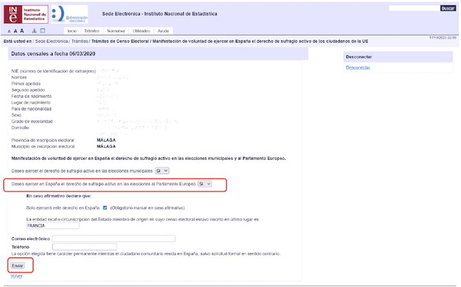Click the Enviar button
Image resolution: width=461 pixels, height=287 pixels.
coord(18,265)
